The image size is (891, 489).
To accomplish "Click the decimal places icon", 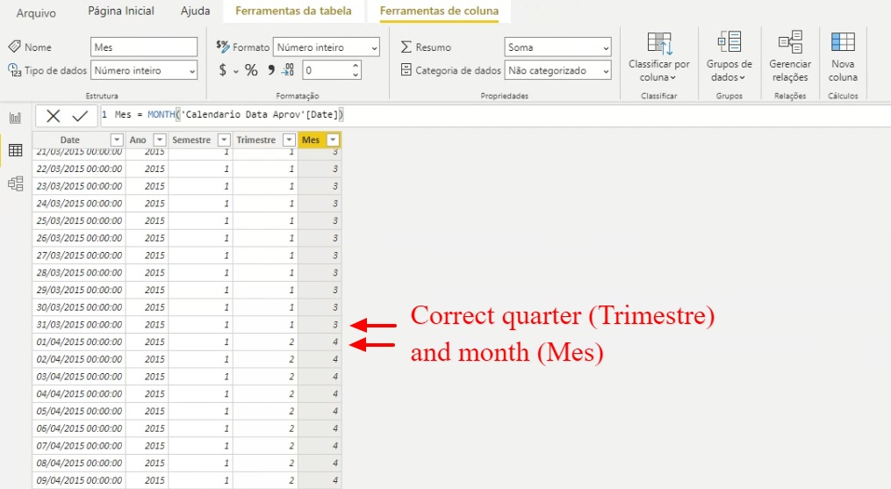I will tap(288, 70).
